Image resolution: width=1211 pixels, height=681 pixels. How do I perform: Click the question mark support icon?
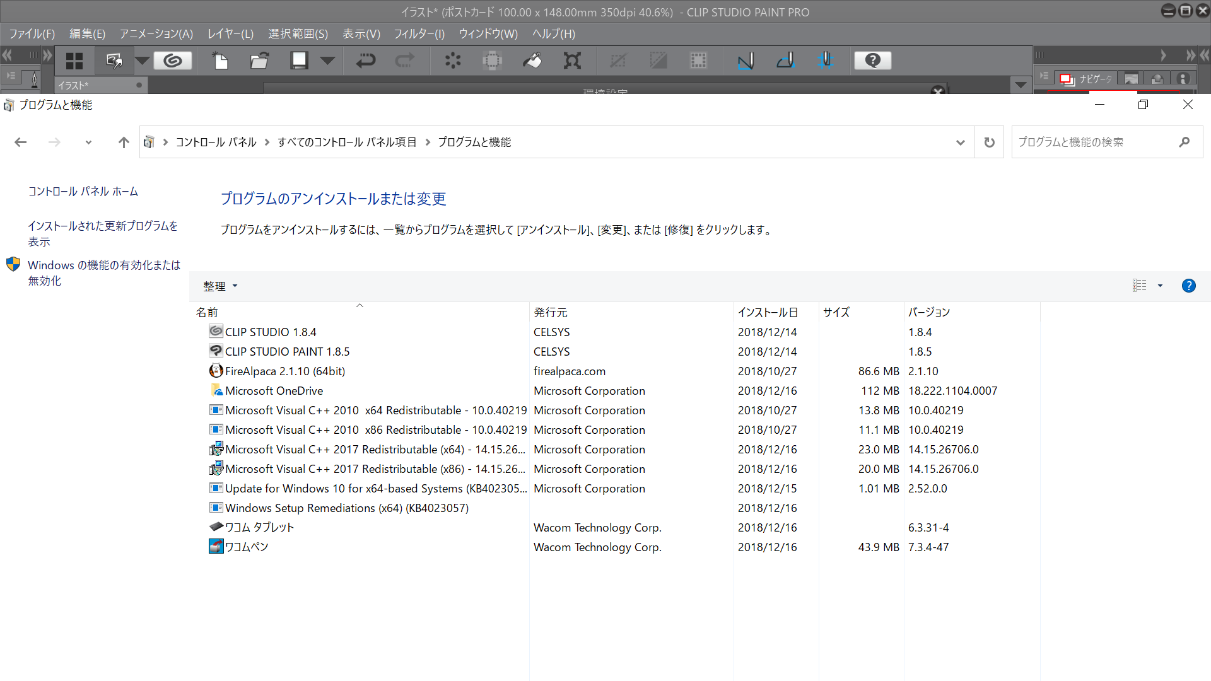(872, 61)
